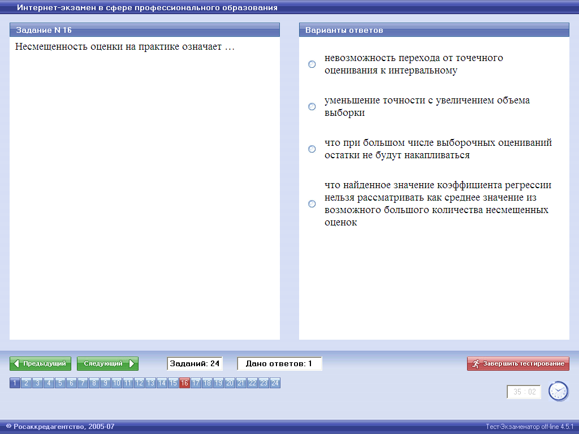The width and height of the screenshot is (579, 434).
Task: Click the right arrow icon on Следующий
Action: [x=131, y=363]
